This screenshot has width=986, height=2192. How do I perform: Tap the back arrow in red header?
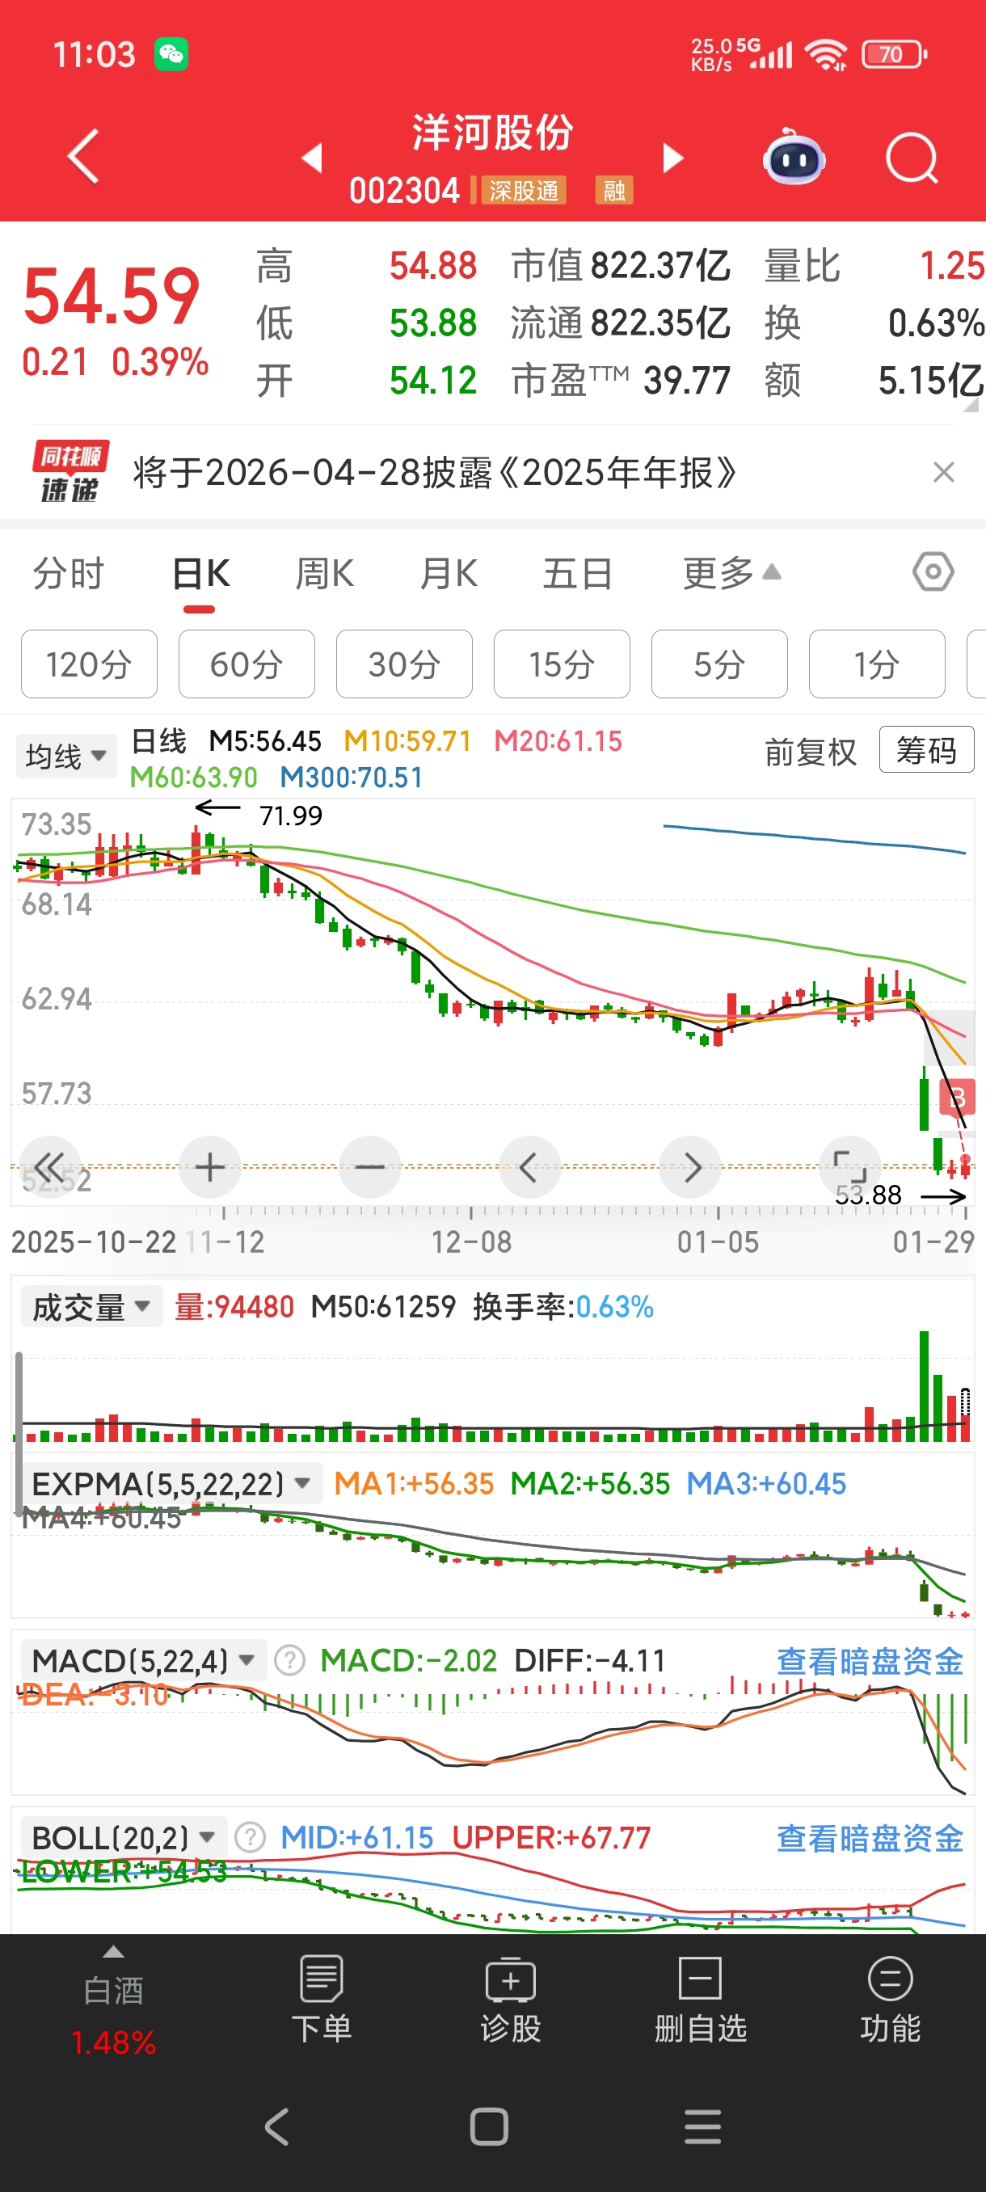coord(82,157)
